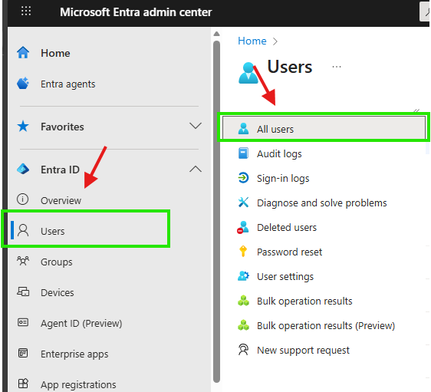Collapse the Users menu double-chevron

pyautogui.click(x=416, y=110)
